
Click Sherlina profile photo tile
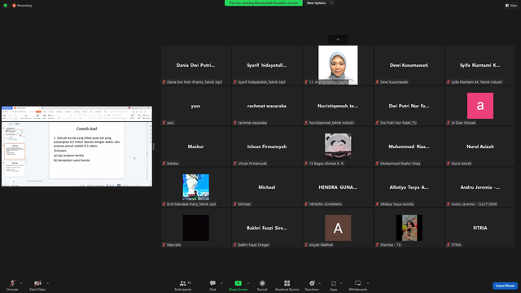[409, 228]
